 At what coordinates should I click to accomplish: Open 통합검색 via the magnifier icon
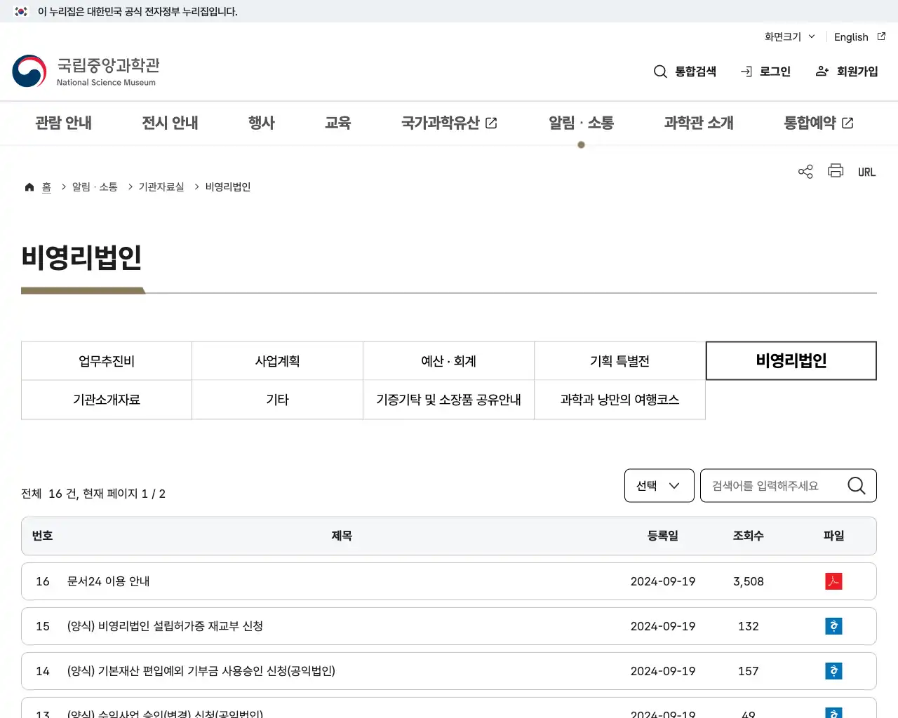tap(659, 71)
